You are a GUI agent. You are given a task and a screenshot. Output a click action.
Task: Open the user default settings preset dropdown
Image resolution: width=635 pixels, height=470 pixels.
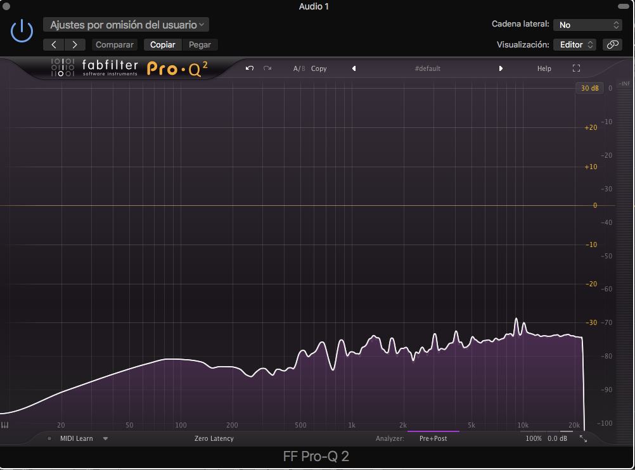coord(126,25)
